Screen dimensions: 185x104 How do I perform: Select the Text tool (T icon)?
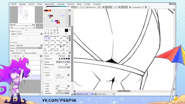pos(58,30)
